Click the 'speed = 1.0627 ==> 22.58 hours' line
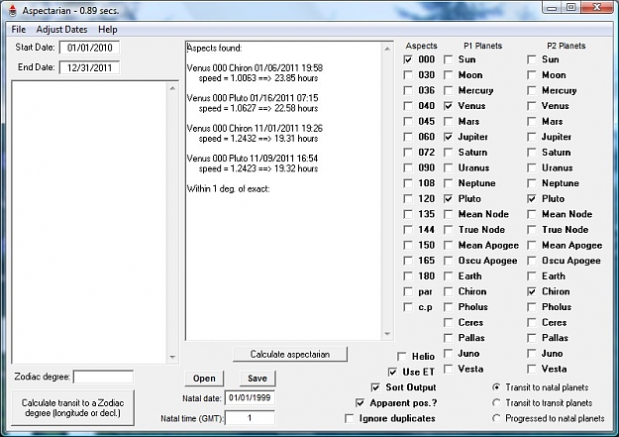This screenshot has height=437, width=619. coord(258,108)
